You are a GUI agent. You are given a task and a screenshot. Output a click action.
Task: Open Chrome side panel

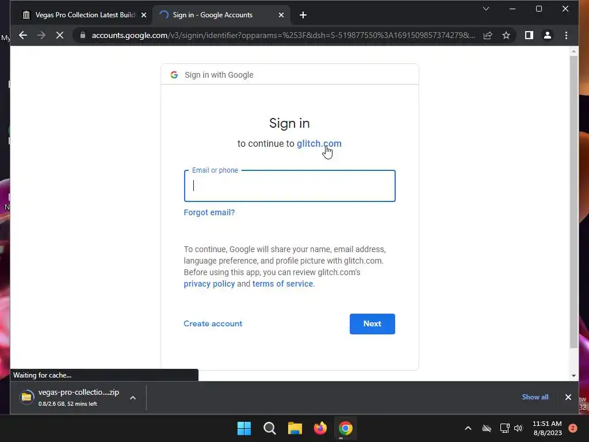click(529, 35)
